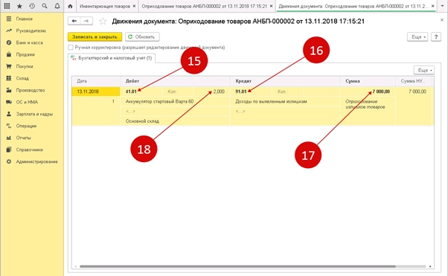Open Банк и касса section icon
448x276 pixels.
coord(9,42)
